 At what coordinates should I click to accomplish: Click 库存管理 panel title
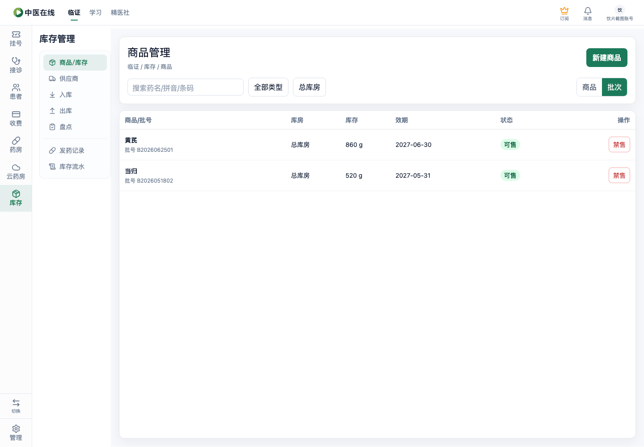point(57,39)
